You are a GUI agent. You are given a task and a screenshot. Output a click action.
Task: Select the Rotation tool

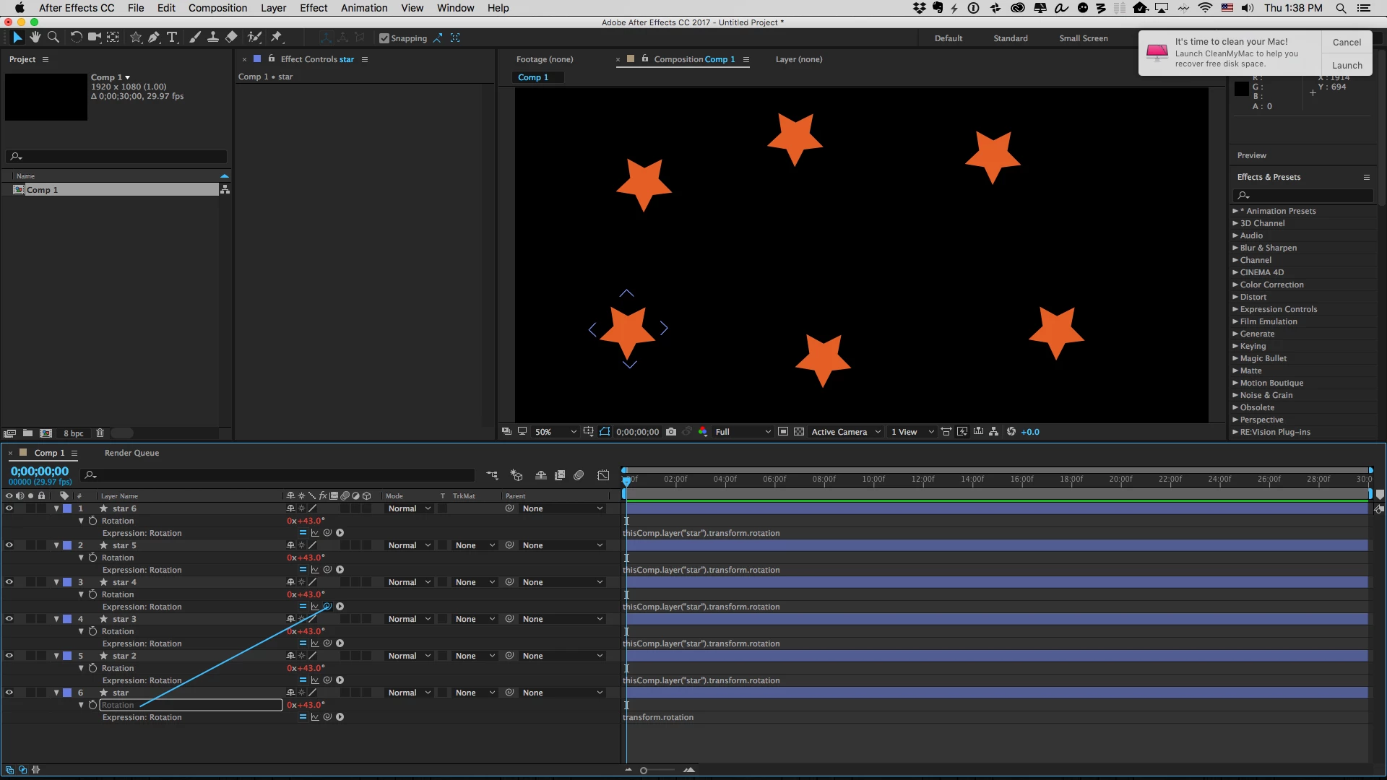click(76, 38)
